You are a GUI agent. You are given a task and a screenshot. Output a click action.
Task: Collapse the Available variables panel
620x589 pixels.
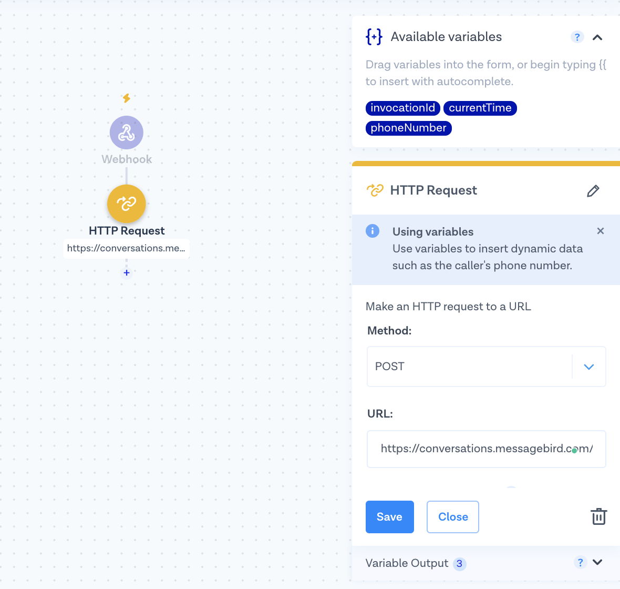(597, 37)
